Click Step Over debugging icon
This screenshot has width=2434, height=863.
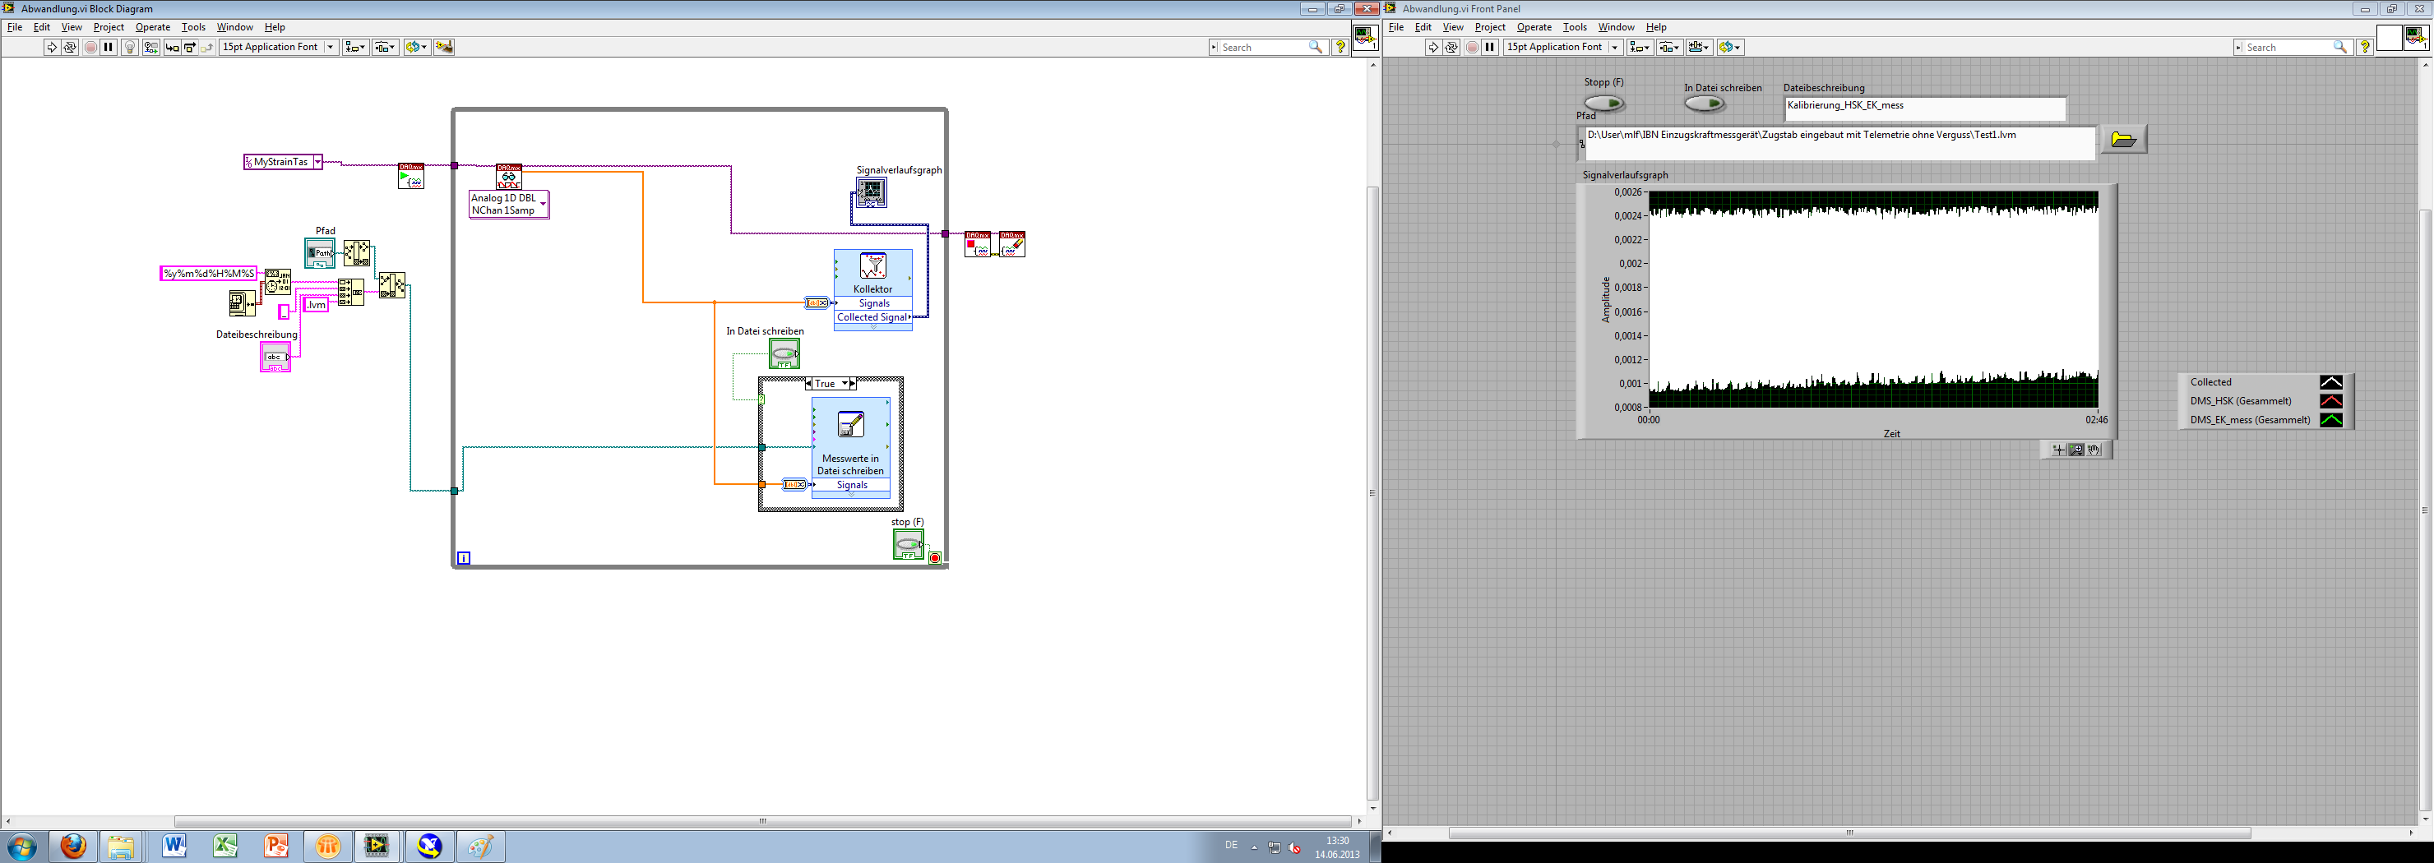click(190, 47)
